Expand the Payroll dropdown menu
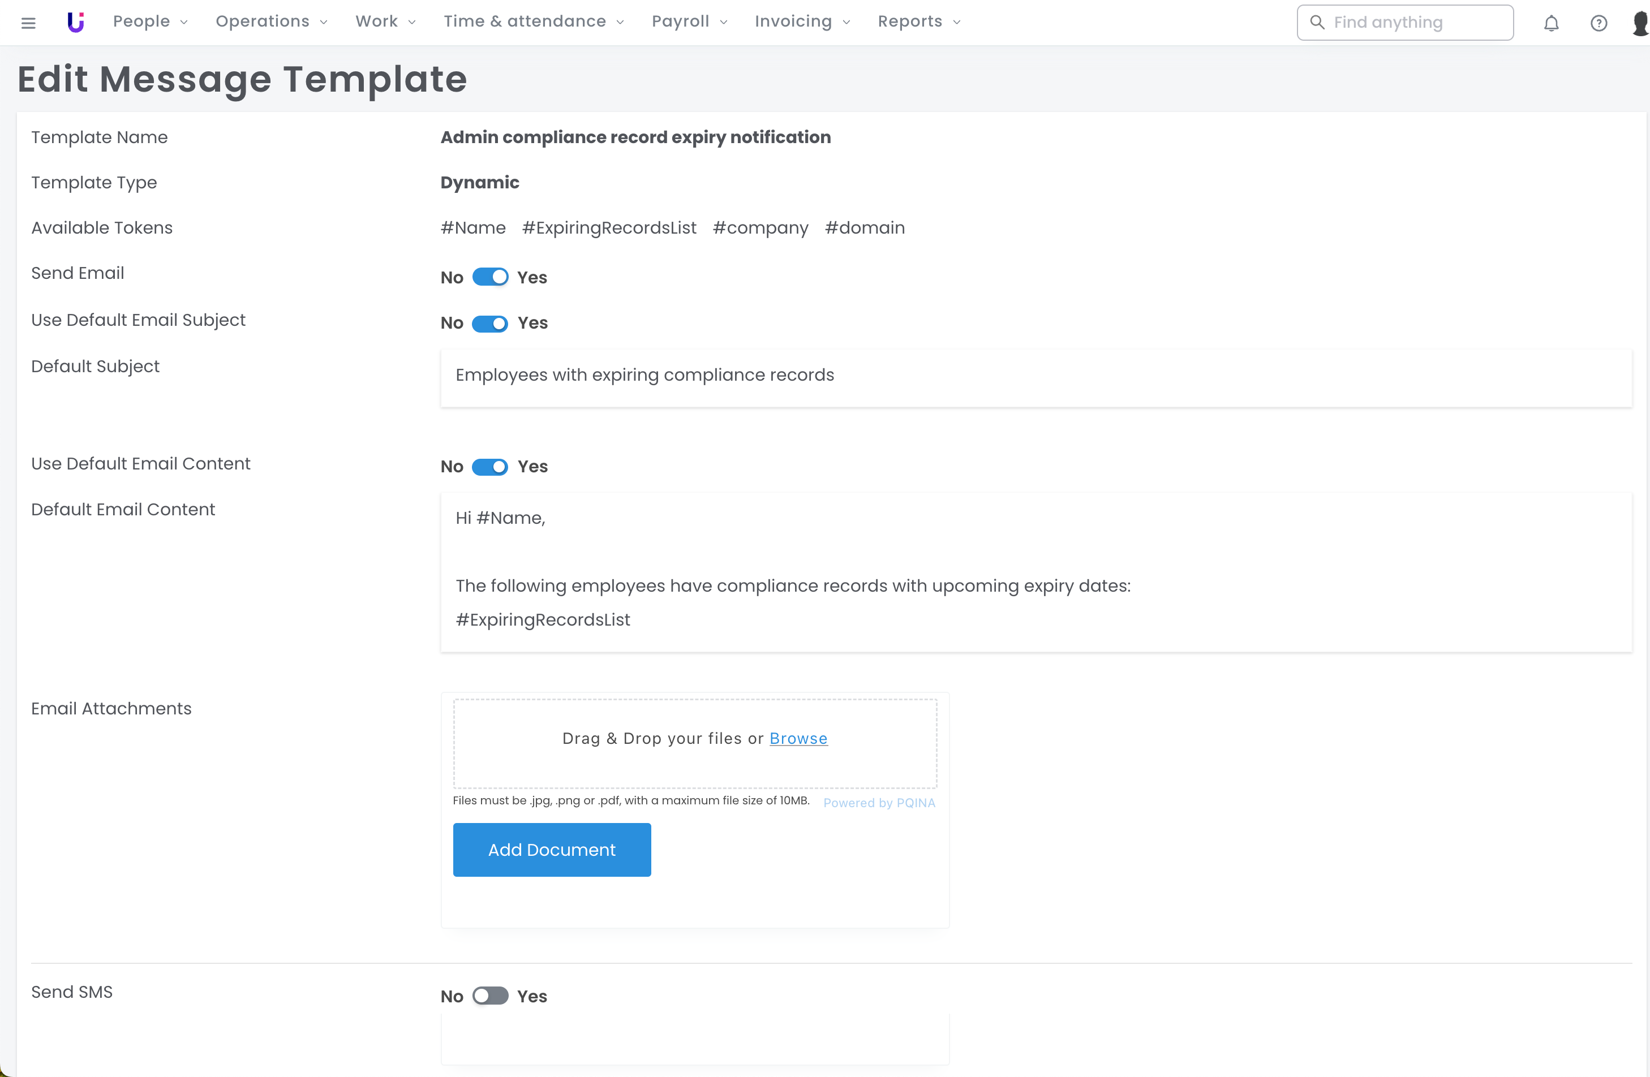 689,21
